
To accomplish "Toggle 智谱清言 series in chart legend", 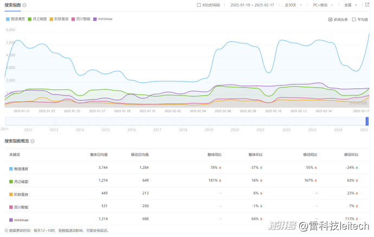I will [x=15, y=19].
